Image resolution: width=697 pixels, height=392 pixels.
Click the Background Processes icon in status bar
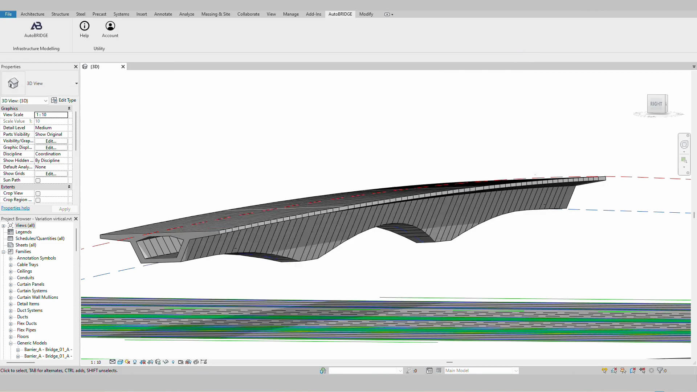(x=651, y=371)
